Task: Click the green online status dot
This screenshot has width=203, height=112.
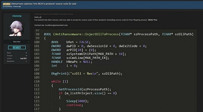Action: [x=29, y=42]
